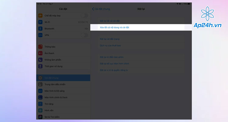Select Đặt lại bố cục Màn hình chính
This screenshot has width=228, height=122.
tap(114, 64)
